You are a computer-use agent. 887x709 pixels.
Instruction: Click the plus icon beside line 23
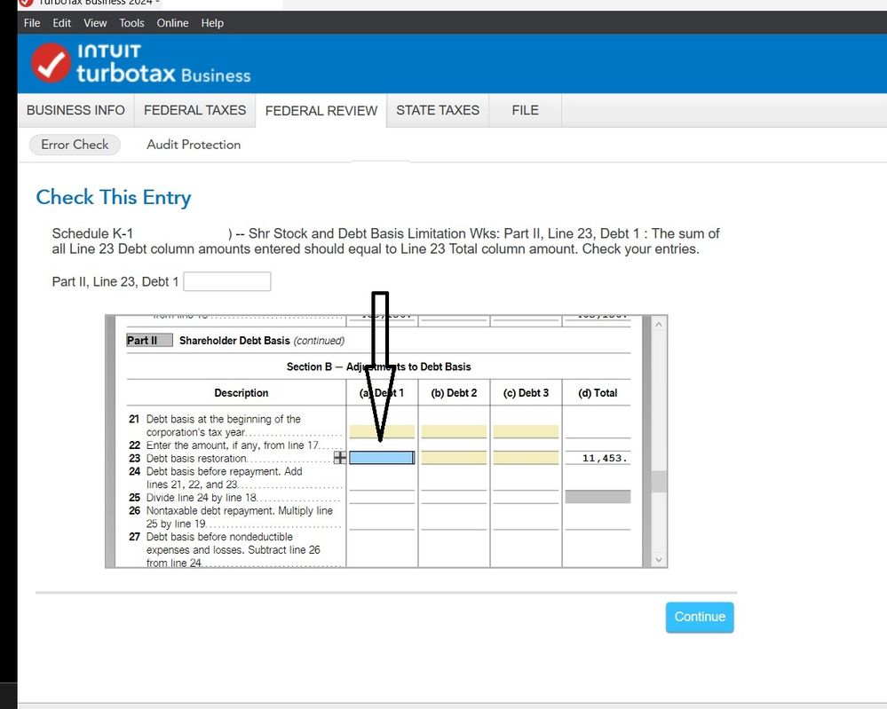[339, 458]
